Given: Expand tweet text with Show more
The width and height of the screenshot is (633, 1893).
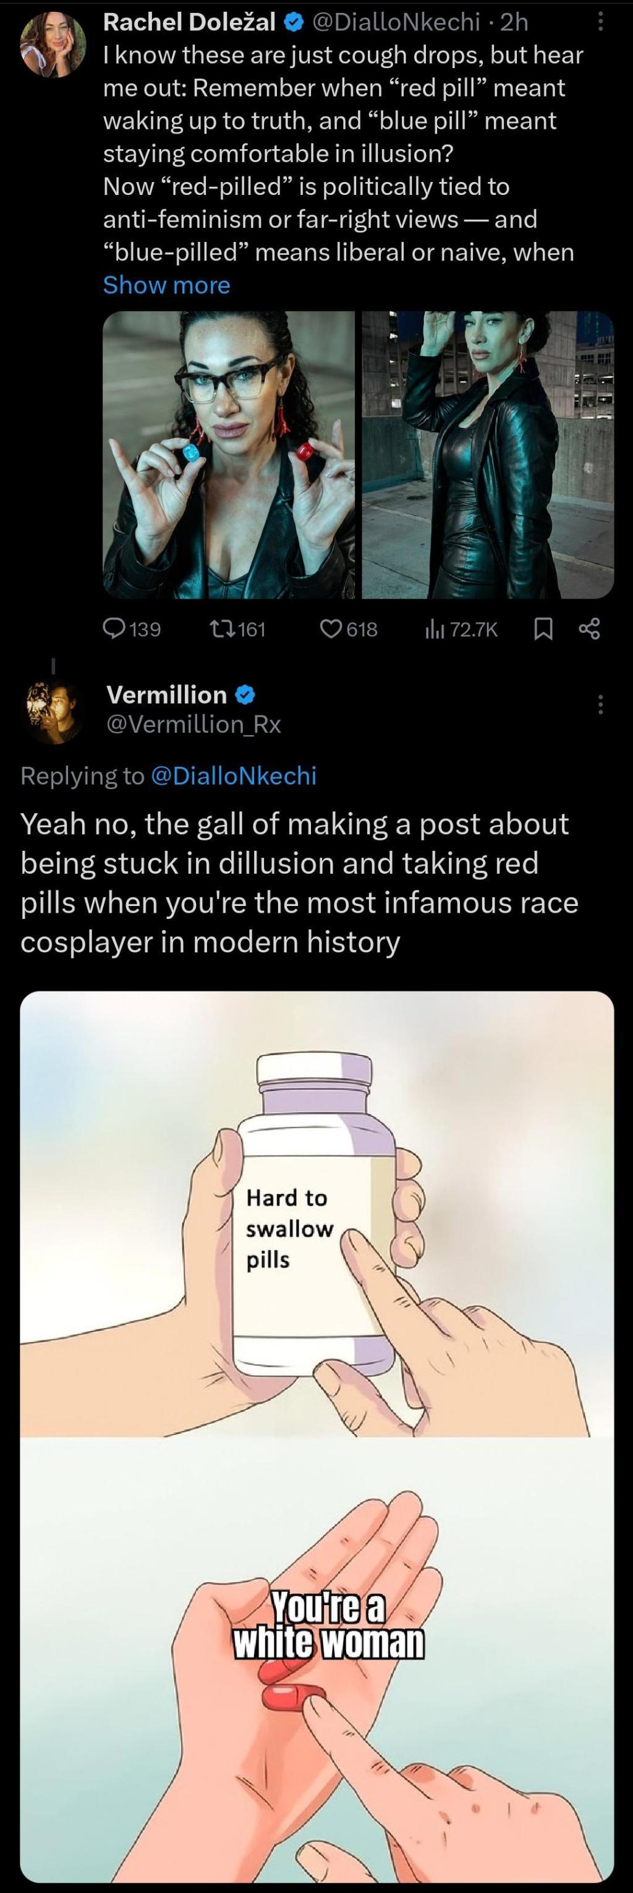Looking at the screenshot, I should pos(167,285).
